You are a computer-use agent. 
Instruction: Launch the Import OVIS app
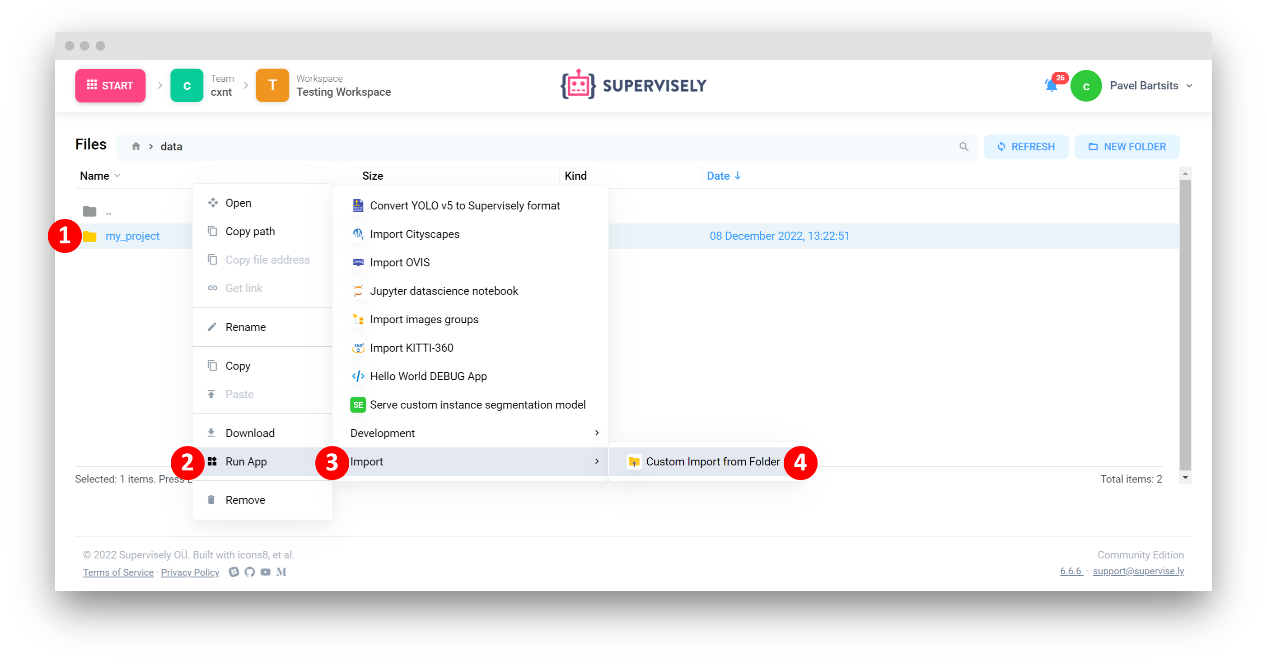pos(399,262)
